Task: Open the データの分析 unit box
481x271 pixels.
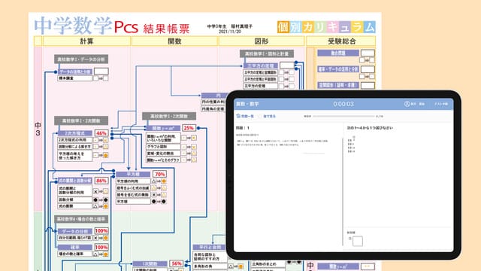Action: 75,231
